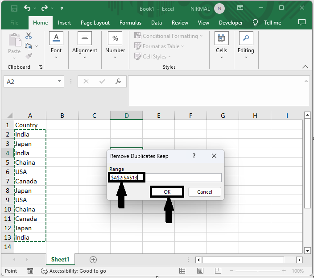Switch to the Insert tab
Viewport: 314px width, 278px height.
(x=64, y=23)
